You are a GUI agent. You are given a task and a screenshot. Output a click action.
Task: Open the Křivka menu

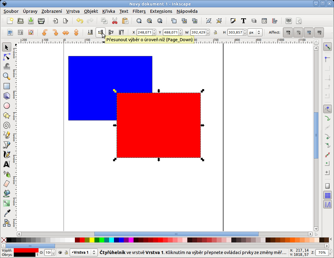tap(109, 11)
